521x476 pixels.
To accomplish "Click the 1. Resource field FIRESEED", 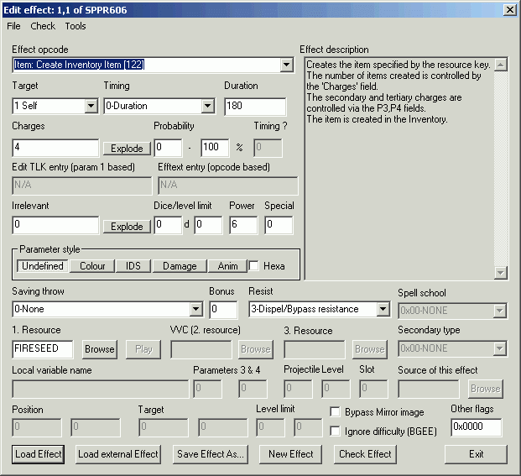I will point(43,349).
